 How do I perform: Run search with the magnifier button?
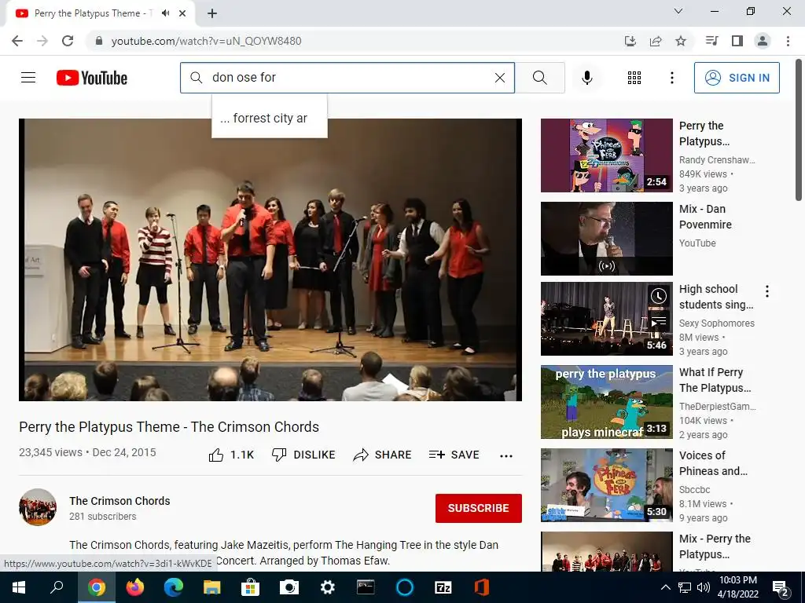pyautogui.click(x=539, y=78)
